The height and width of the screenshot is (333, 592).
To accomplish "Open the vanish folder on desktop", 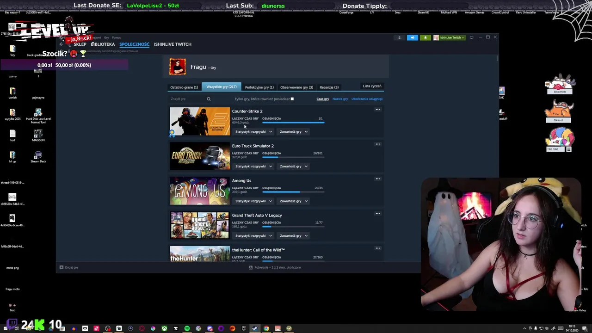I will (x=12, y=93).
